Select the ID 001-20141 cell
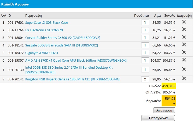The height and width of the screenshot is (124, 194). [x=16, y=79]
